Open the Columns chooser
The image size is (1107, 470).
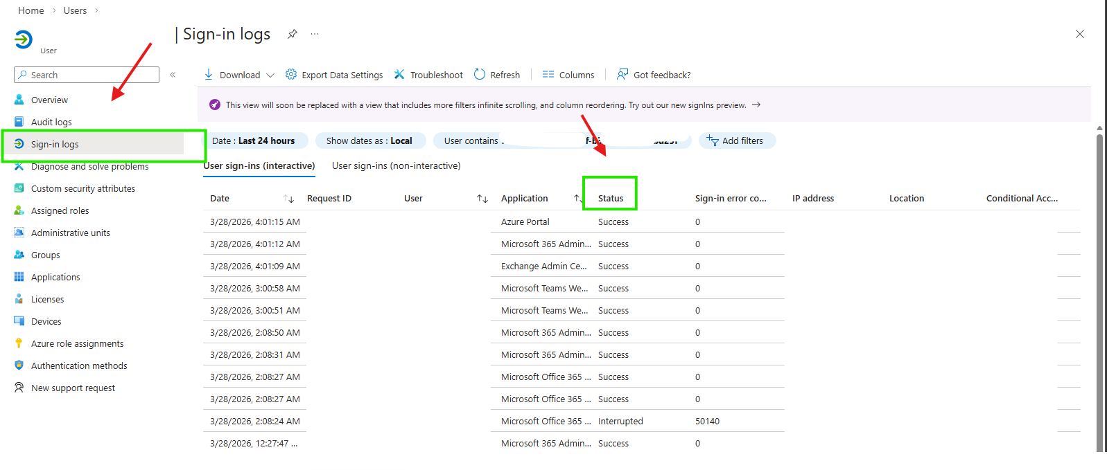[x=568, y=75]
